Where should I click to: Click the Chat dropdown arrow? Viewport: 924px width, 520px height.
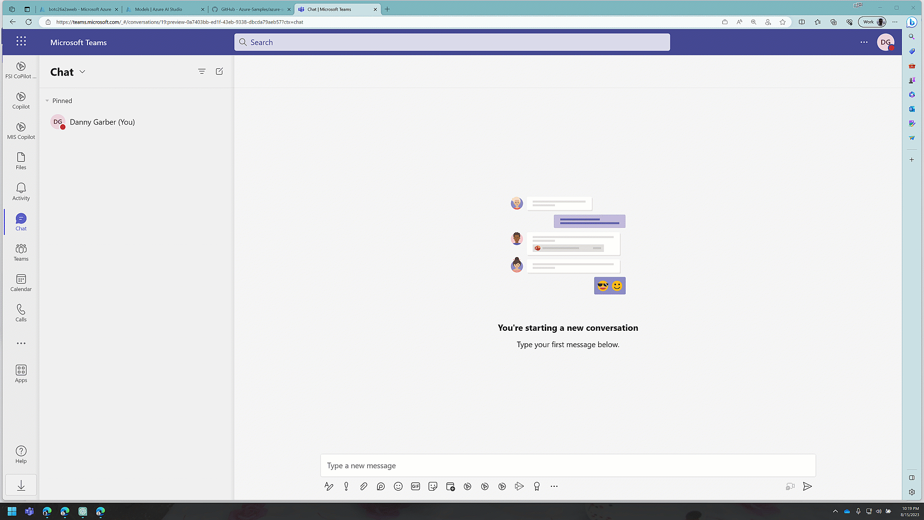click(82, 71)
